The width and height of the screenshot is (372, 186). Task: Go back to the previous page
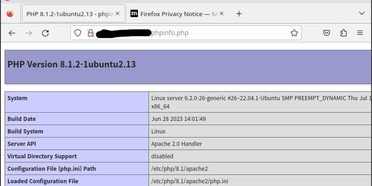12,33
